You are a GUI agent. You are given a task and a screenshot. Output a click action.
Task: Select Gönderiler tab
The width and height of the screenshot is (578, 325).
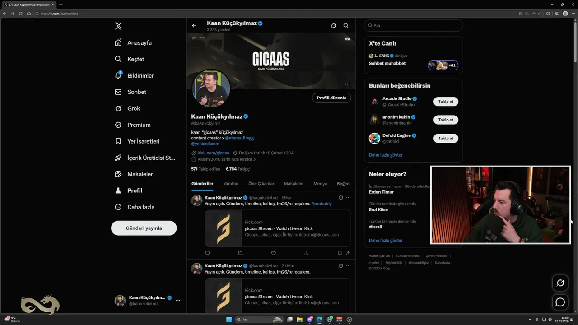pos(202,184)
